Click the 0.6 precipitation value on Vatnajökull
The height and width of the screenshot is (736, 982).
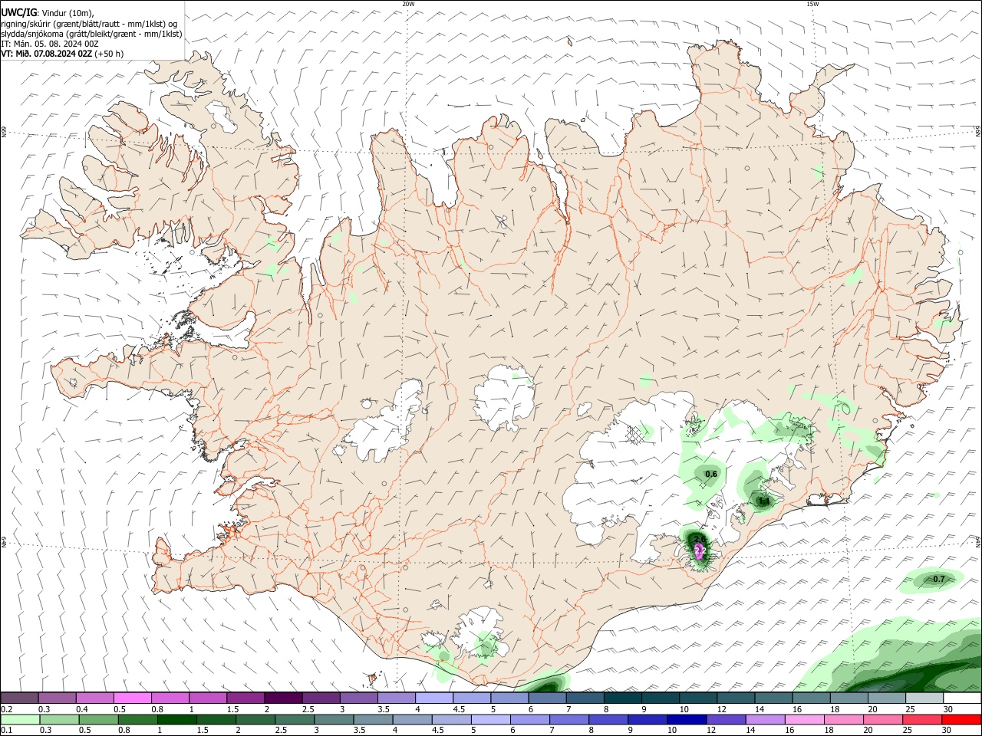[x=711, y=474]
